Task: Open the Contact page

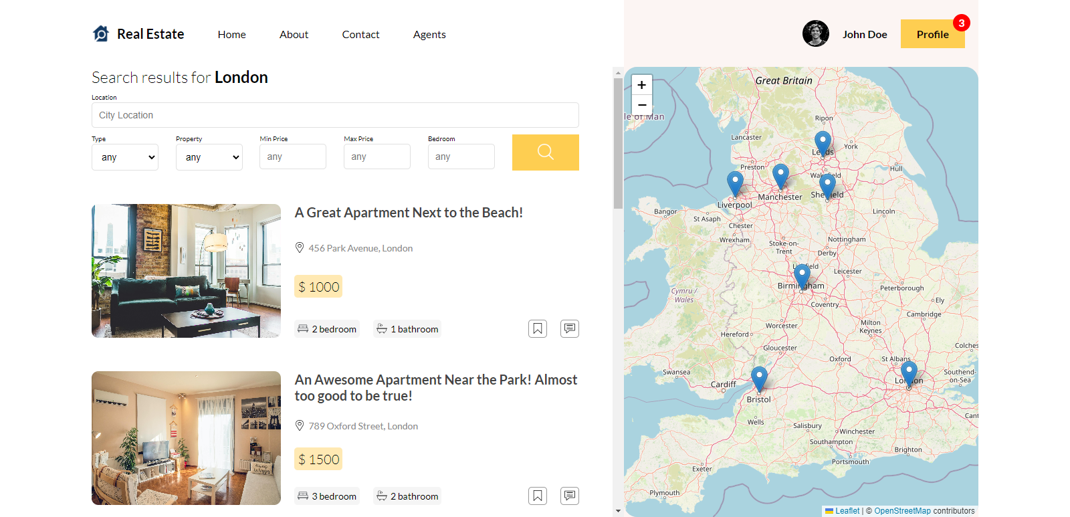Action: coord(360,34)
